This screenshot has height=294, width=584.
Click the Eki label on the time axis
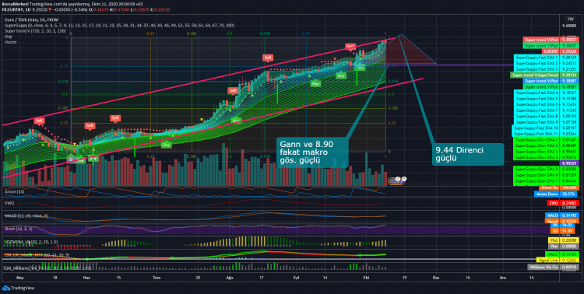coord(368,278)
